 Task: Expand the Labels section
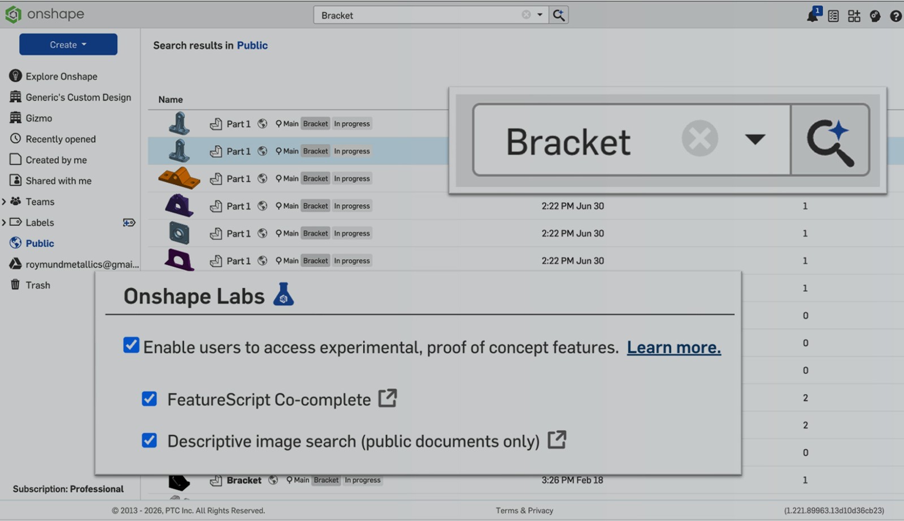(x=4, y=222)
